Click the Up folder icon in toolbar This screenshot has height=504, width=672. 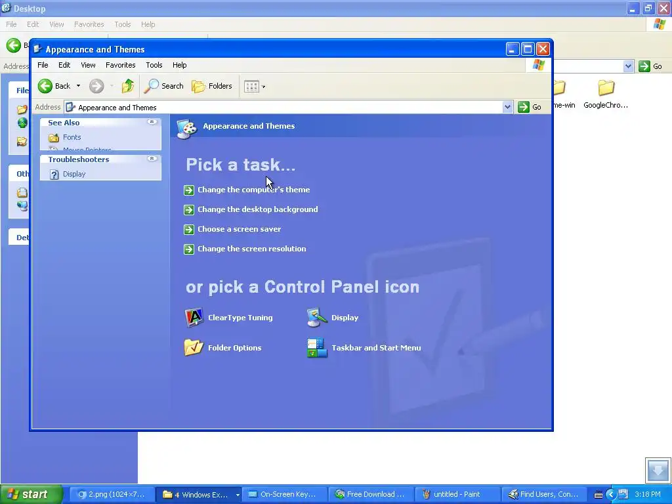tap(127, 86)
